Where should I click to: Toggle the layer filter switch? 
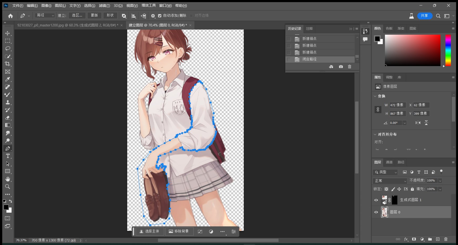point(441,172)
